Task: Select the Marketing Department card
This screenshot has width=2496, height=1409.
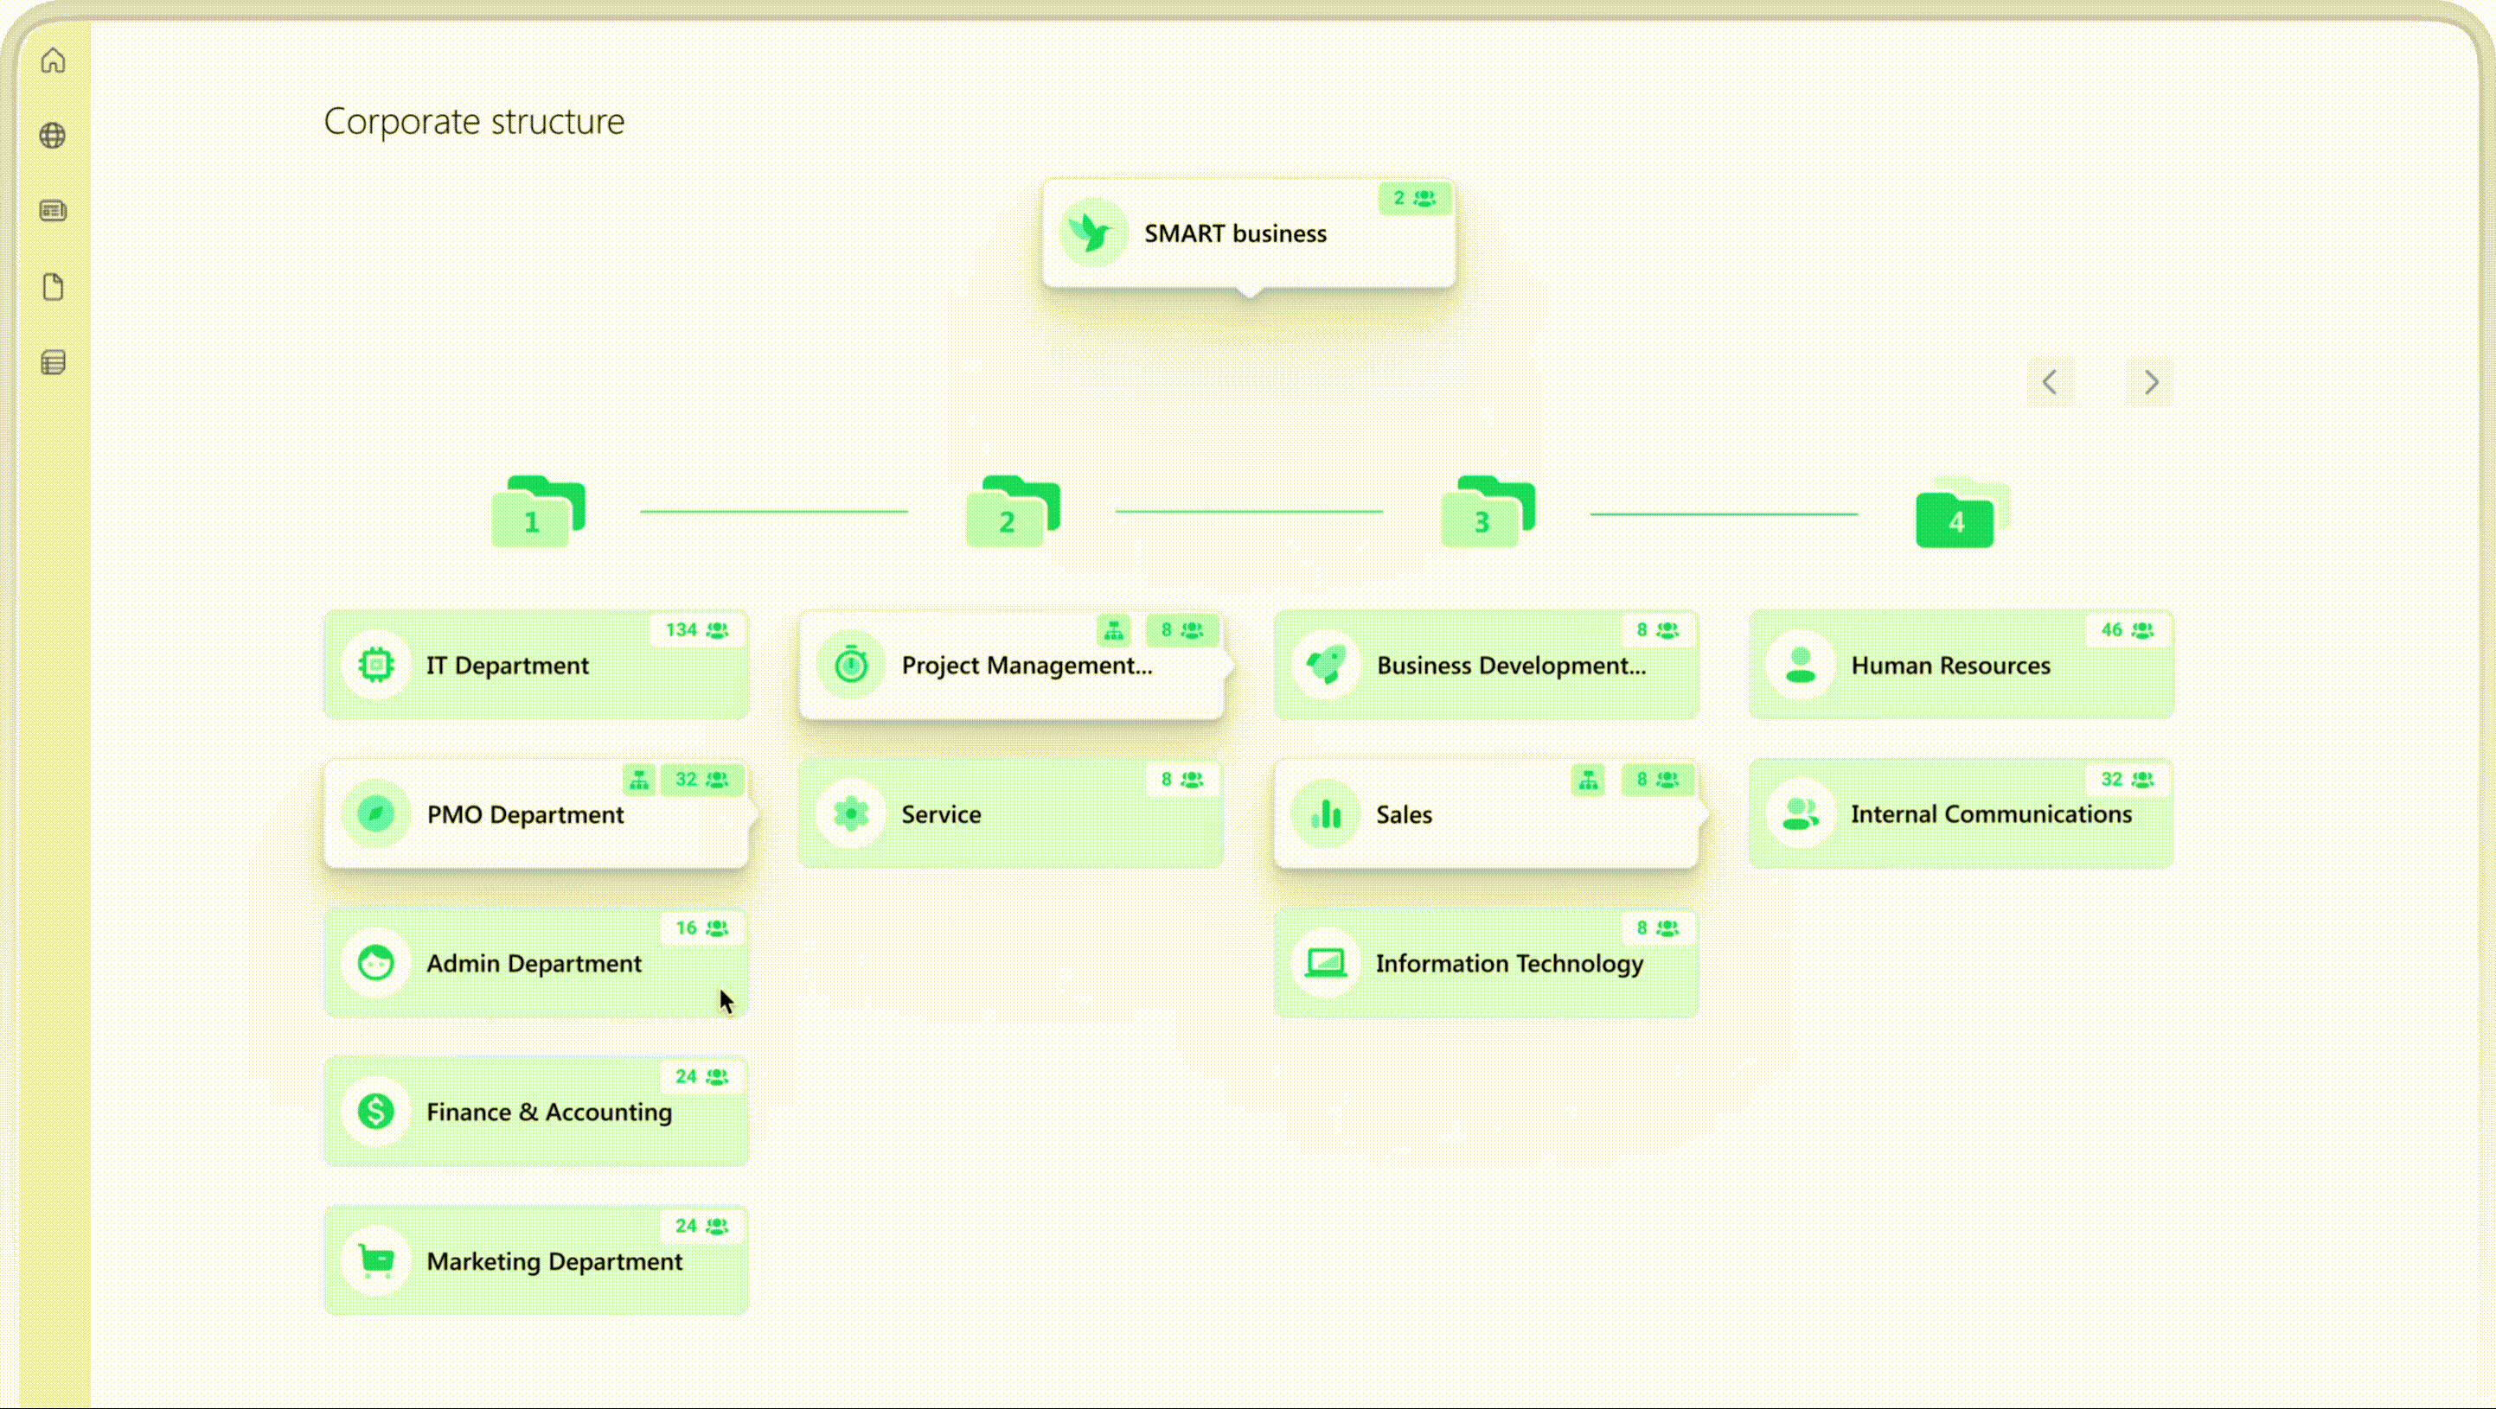Action: 534,1261
